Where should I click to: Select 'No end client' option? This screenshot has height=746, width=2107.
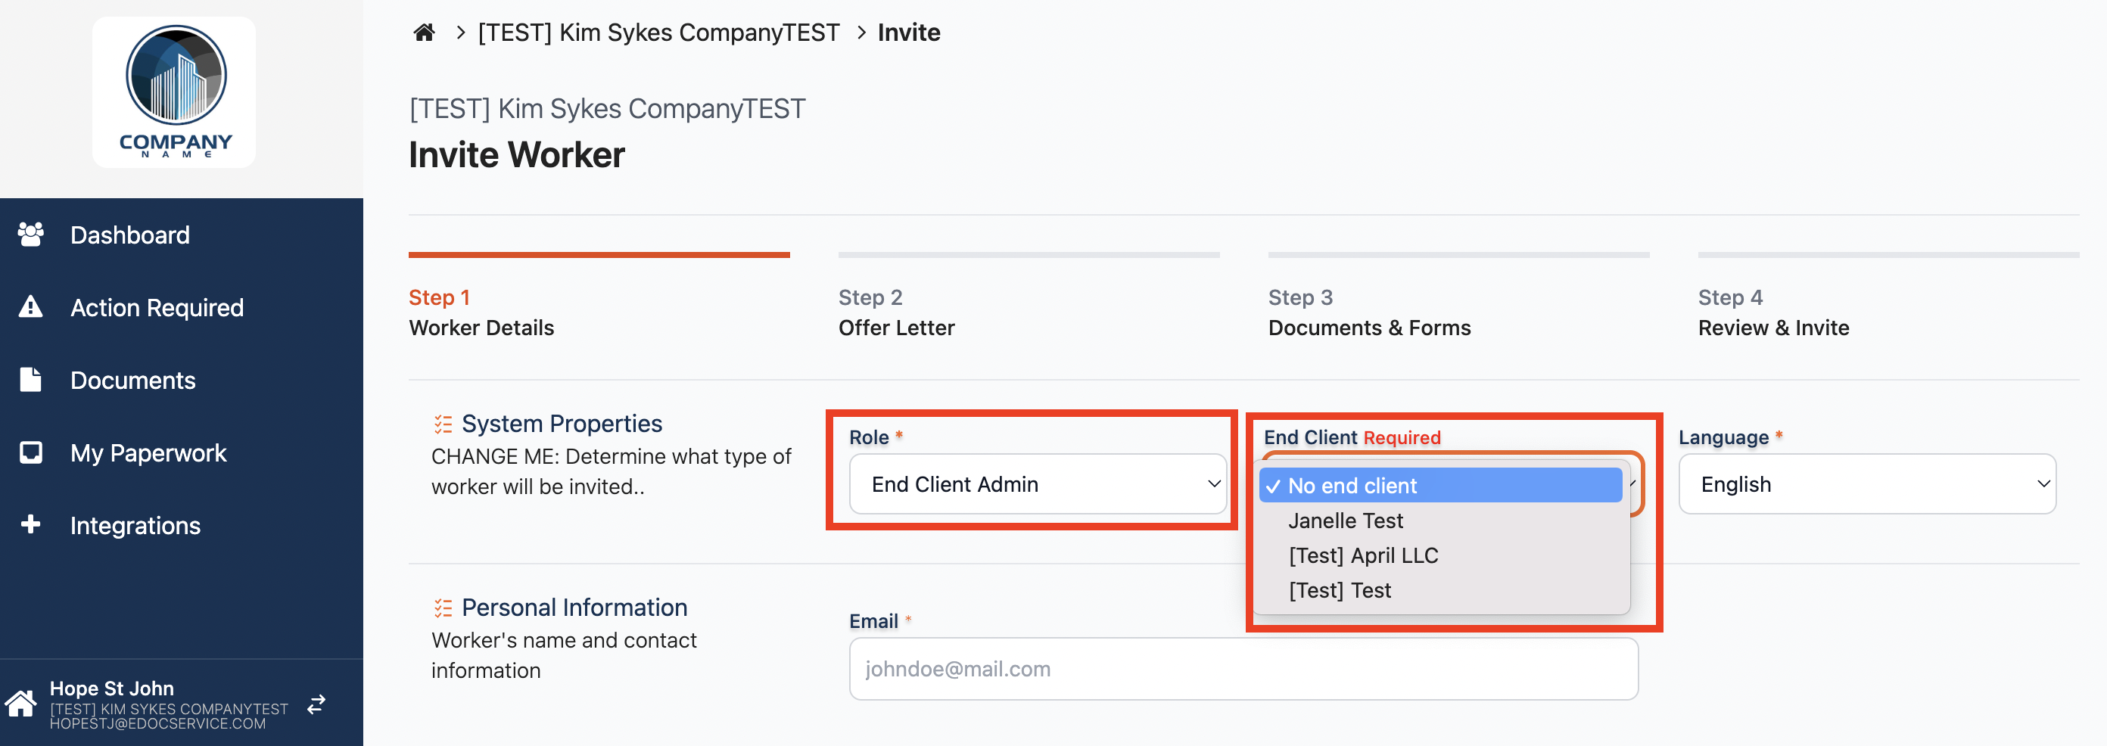pyautogui.click(x=1440, y=486)
